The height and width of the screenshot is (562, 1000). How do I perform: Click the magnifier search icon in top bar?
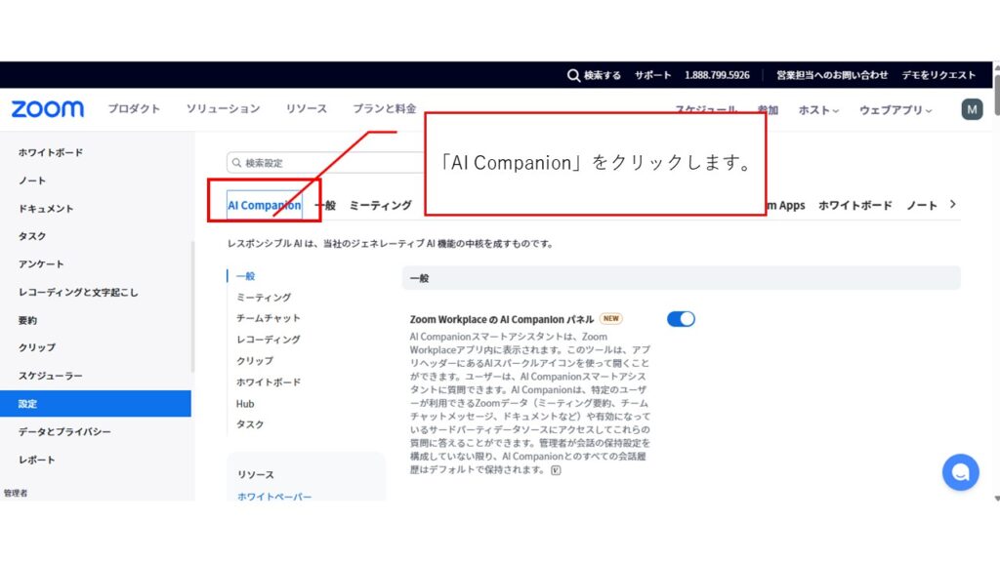(573, 75)
